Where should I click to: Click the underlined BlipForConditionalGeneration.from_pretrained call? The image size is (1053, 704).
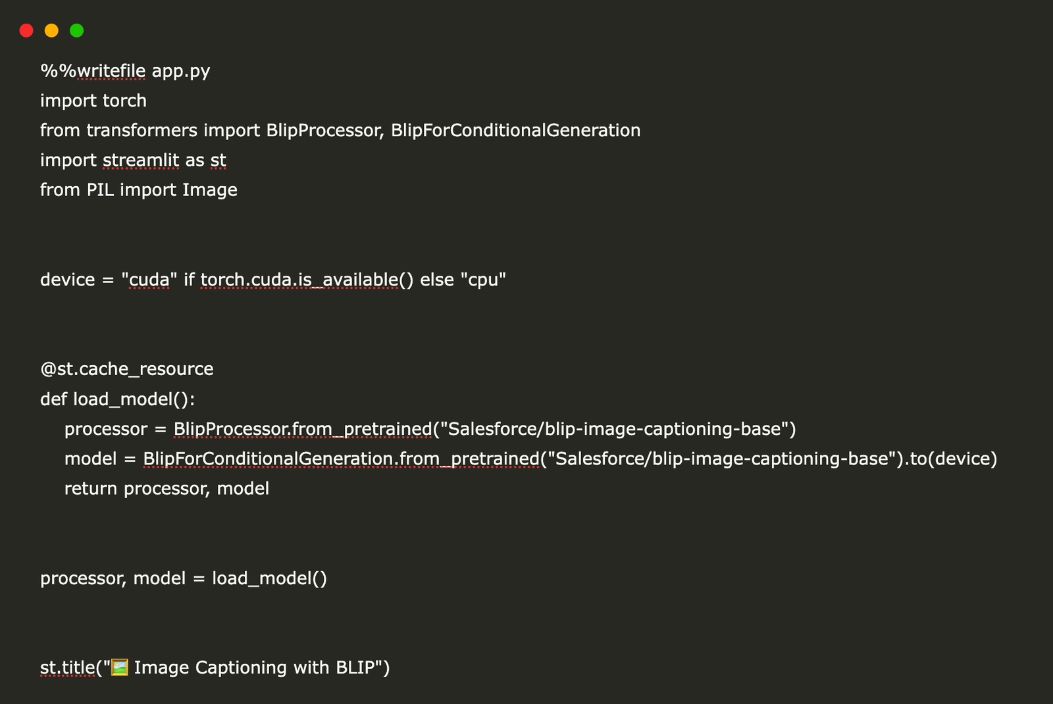coord(341,459)
